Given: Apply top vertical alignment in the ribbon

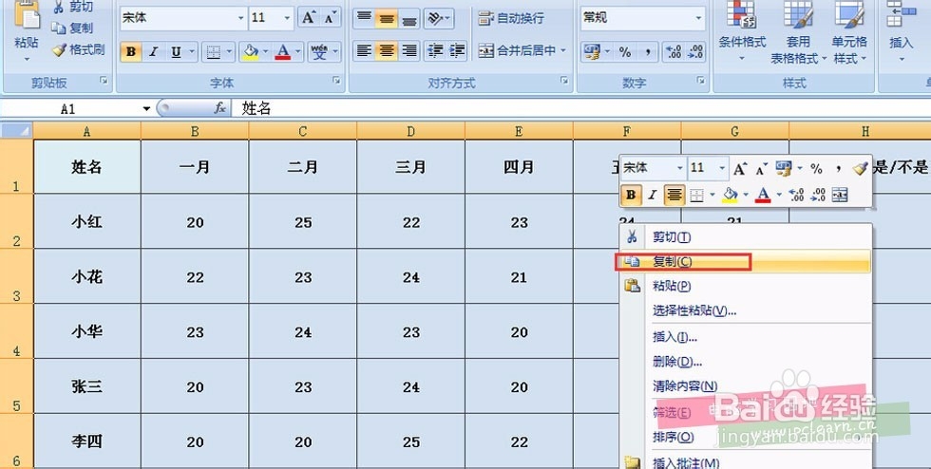Looking at the screenshot, I should coord(363,18).
